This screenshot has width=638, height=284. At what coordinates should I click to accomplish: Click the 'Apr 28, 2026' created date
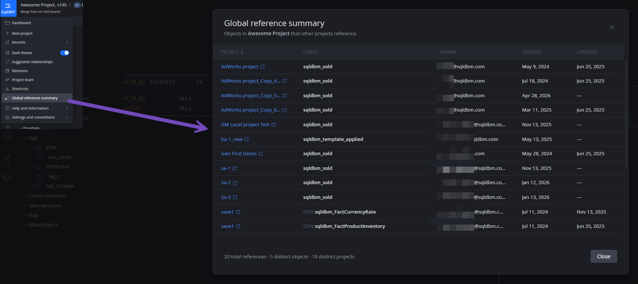click(536, 96)
